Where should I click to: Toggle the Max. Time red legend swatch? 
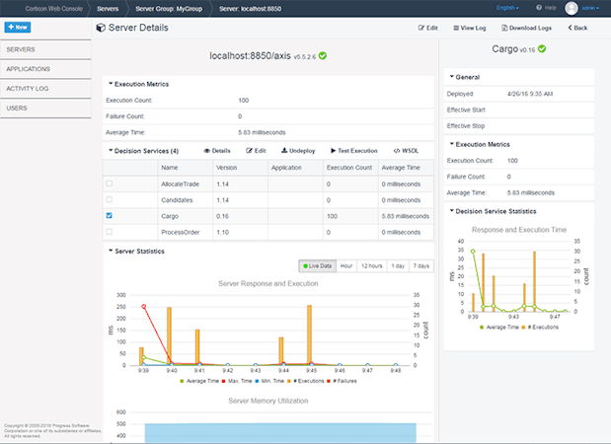click(x=224, y=381)
